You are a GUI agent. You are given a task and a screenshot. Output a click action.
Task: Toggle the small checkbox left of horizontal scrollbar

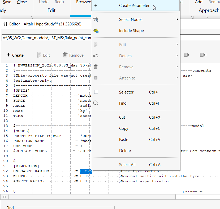point(5,197)
